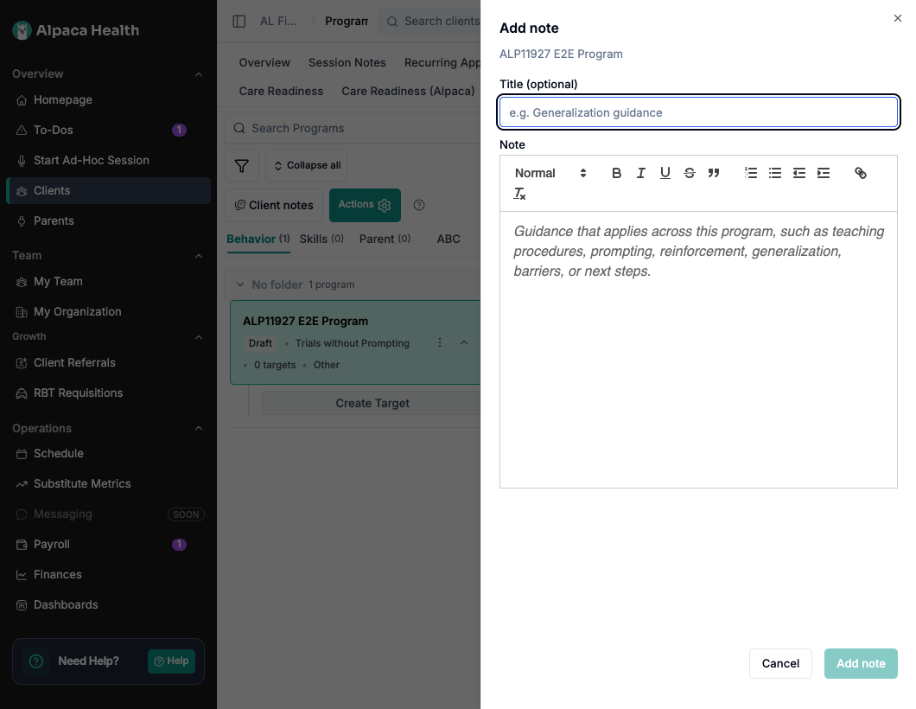This screenshot has height=709, width=916.
Task: Toggle the sidebar panel icon
Action: 239,22
